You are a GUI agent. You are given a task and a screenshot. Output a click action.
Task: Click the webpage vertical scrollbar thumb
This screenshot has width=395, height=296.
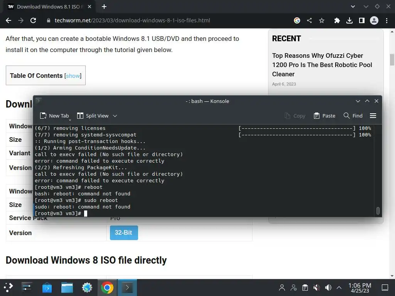[x=392, y=60]
